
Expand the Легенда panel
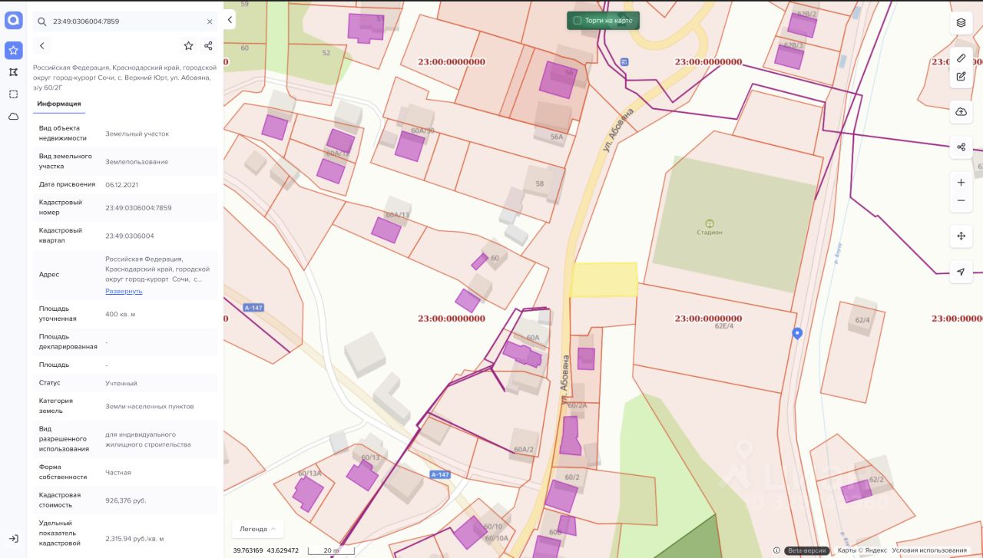click(x=258, y=529)
